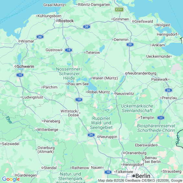Image resolution: width=183 pixels, height=183 pixels.
Task: Click the Neubrandenburg city label
Action: pos(142,73)
